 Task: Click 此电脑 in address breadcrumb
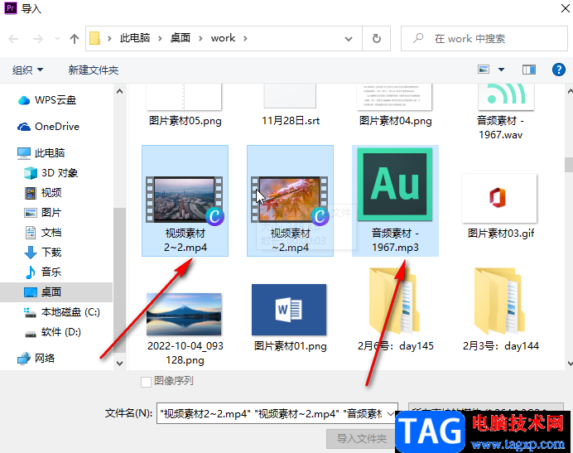pos(135,38)
